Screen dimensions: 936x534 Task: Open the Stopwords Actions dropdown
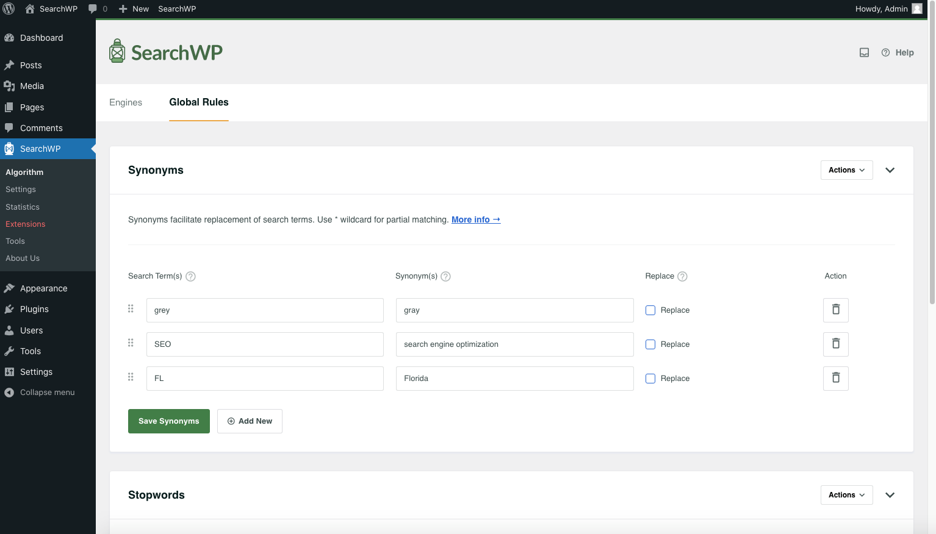(x=846, y=494)
